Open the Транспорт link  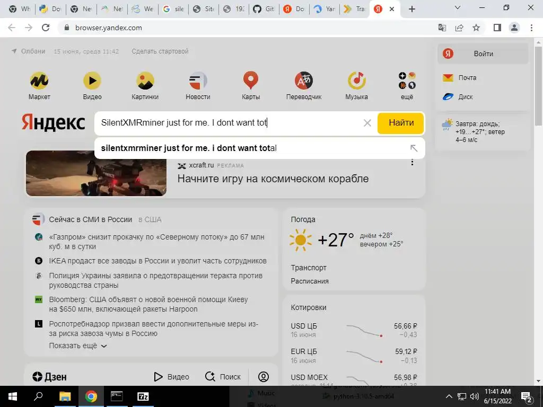pyautogui.click(x=309, y=268)
